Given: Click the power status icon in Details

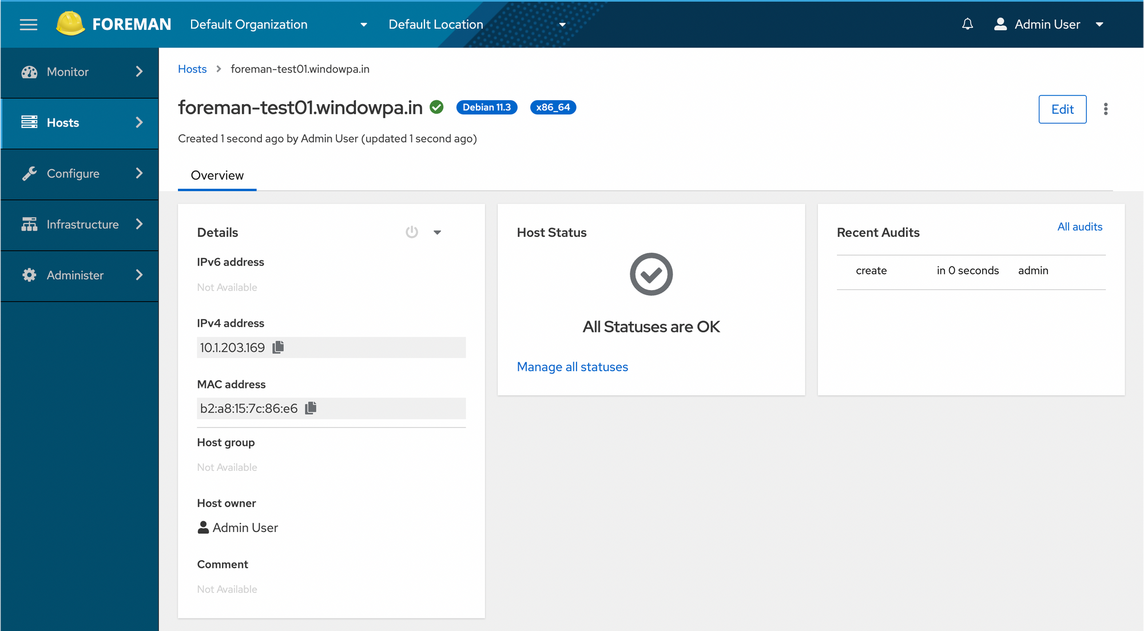Looking at the screenshot, I should tap(412, 232).
